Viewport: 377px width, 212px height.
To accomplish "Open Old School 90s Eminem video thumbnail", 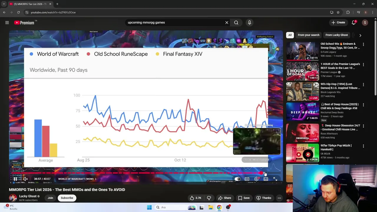I will coord(302,51).
